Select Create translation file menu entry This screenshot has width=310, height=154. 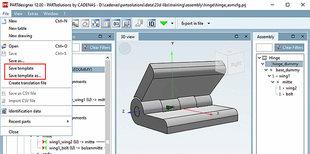tap(27, 83)
